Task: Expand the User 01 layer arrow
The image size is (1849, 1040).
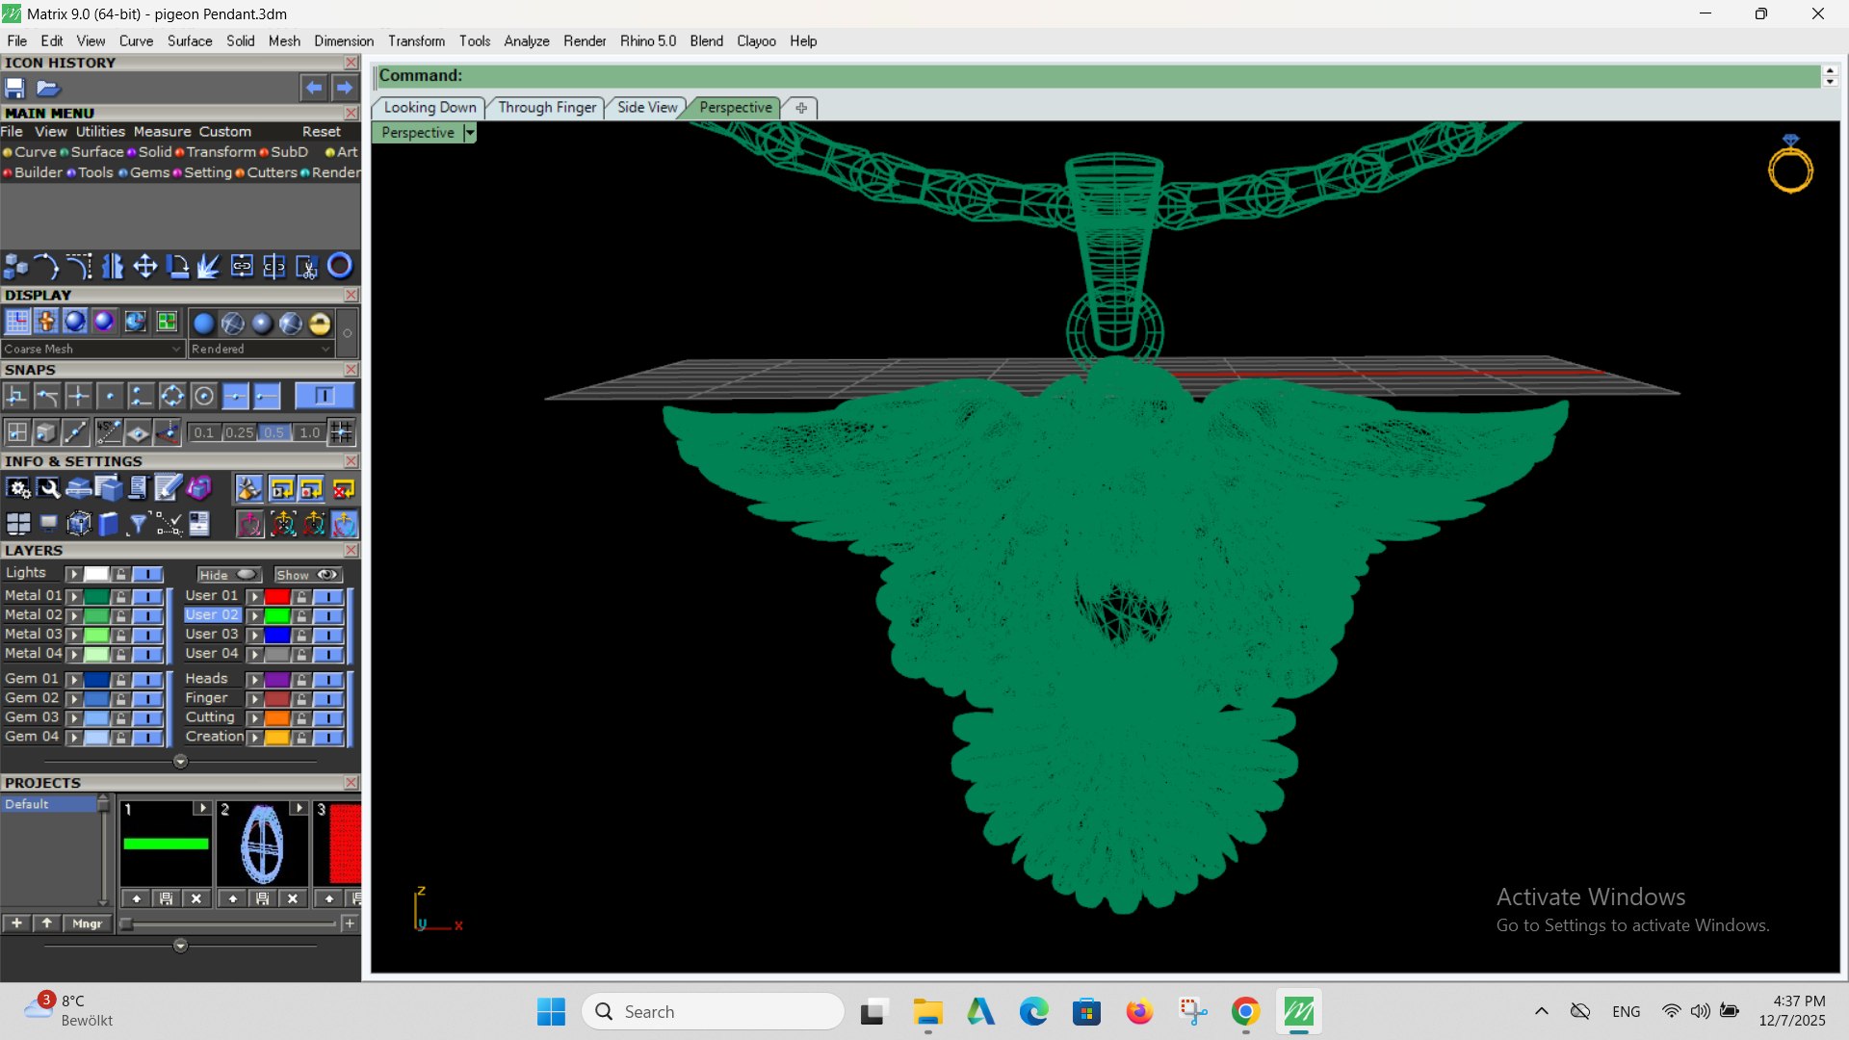Action: pyautogui.click(x=255, y=597)
